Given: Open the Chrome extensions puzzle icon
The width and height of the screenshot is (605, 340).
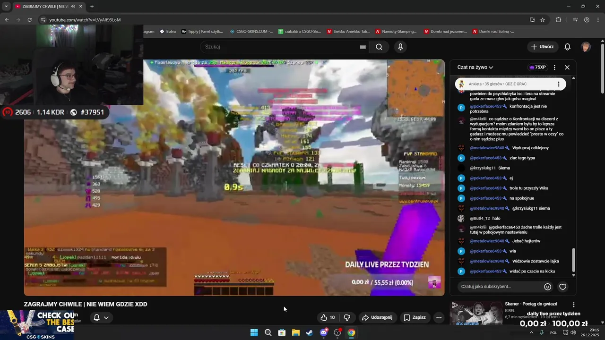Looking at the screenshot, I should click(x=558, y=20).
